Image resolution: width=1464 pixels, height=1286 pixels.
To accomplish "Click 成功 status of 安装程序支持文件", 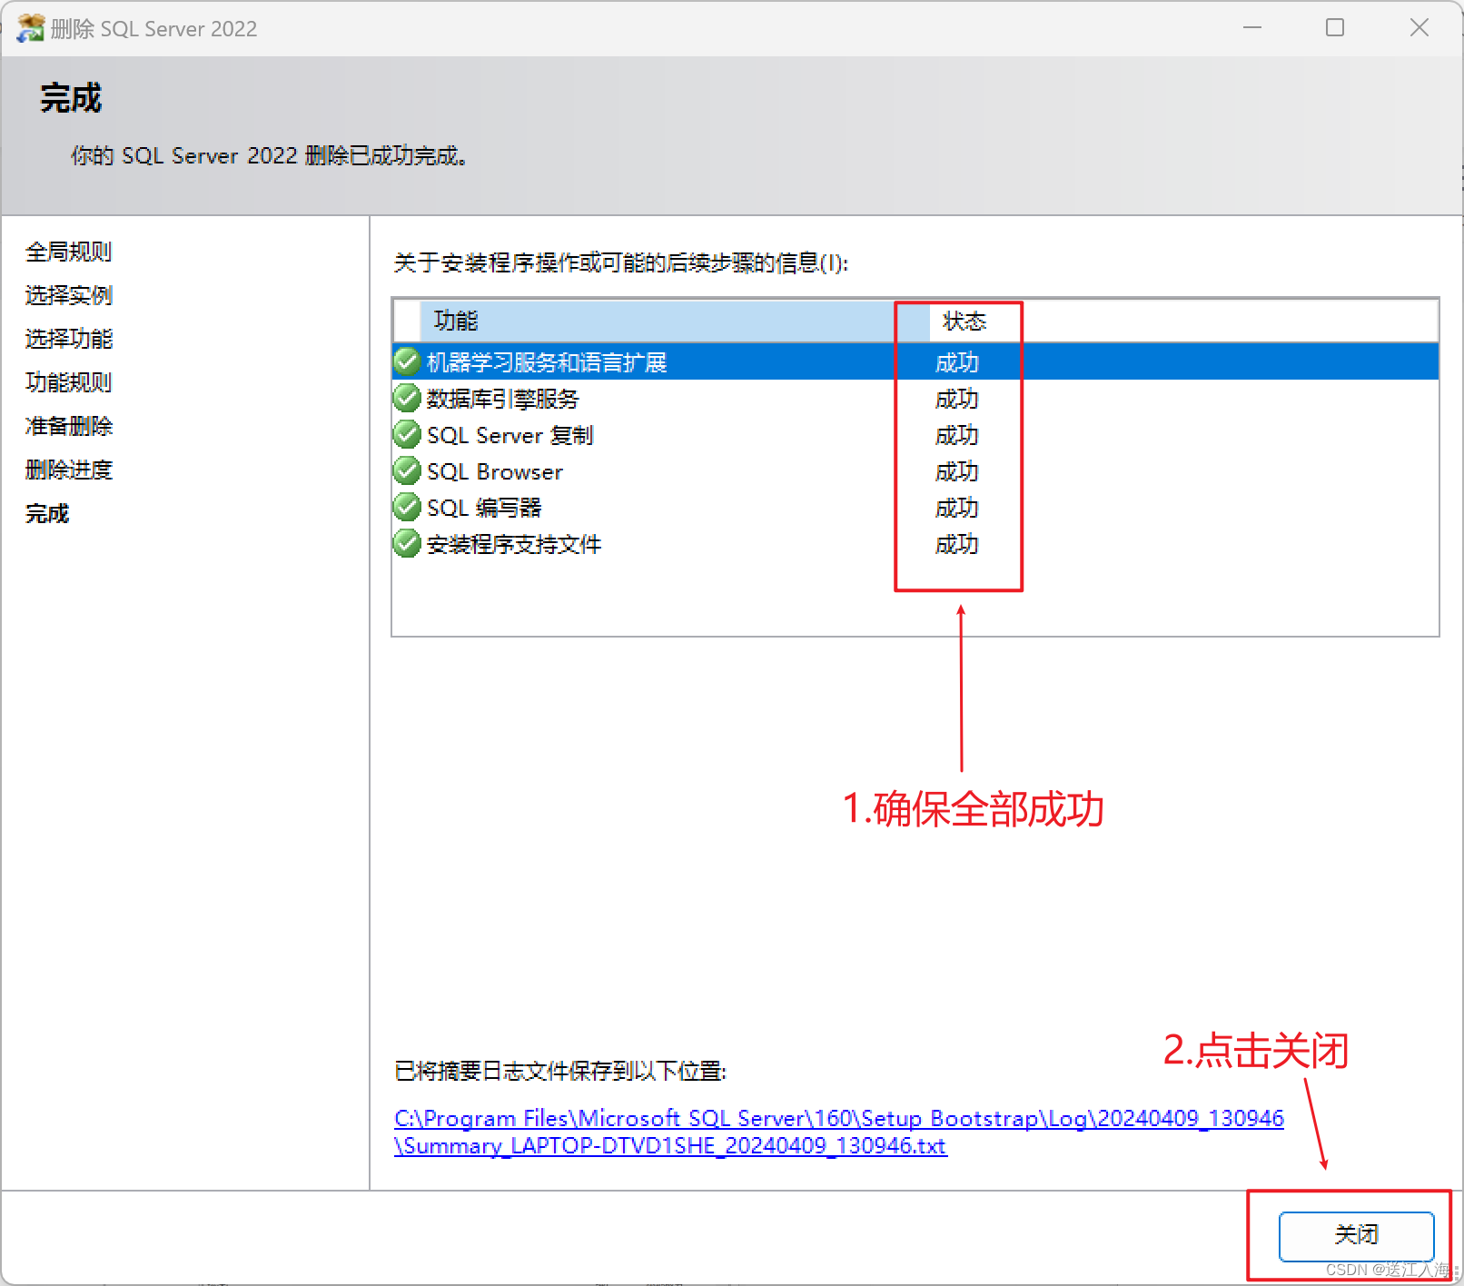I will (957, 544).
